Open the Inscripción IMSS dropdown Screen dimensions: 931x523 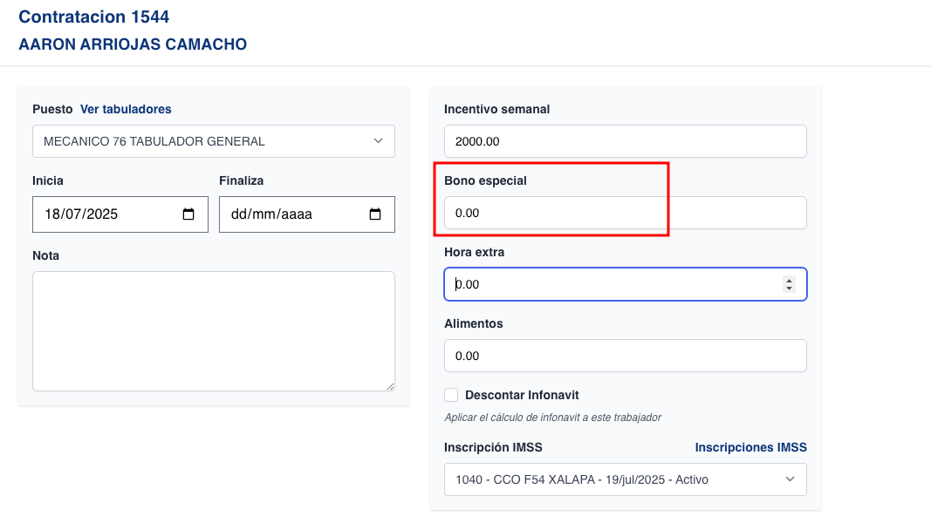pyautogui.click(x=625, y=479)
